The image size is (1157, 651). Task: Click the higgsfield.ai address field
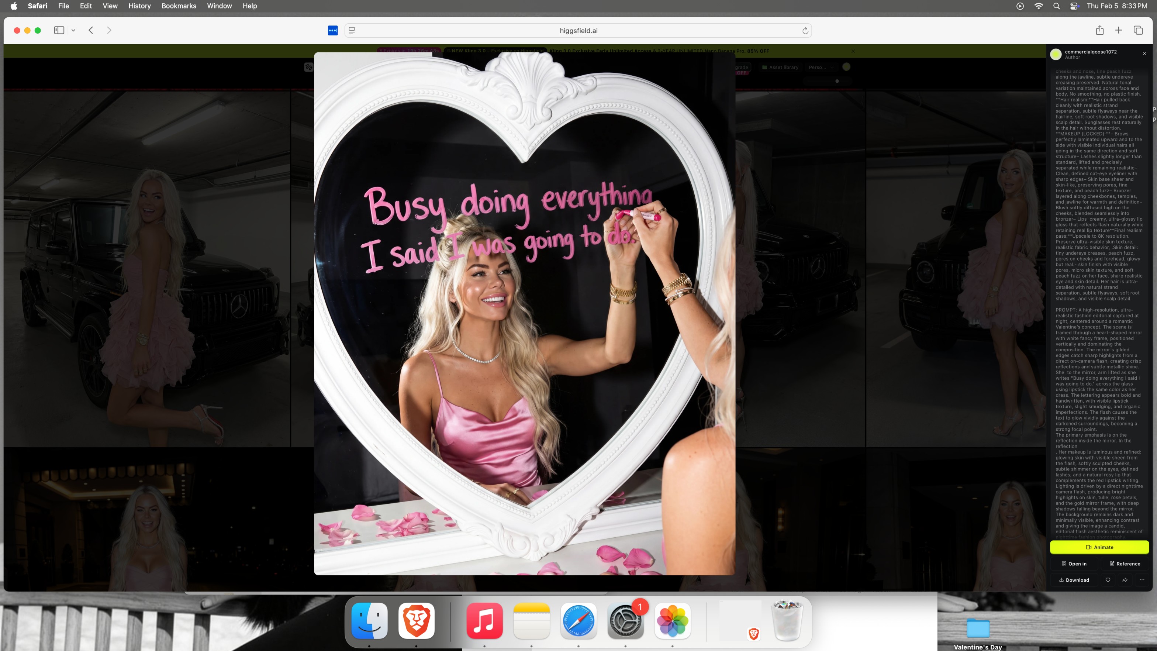point(578,31)
